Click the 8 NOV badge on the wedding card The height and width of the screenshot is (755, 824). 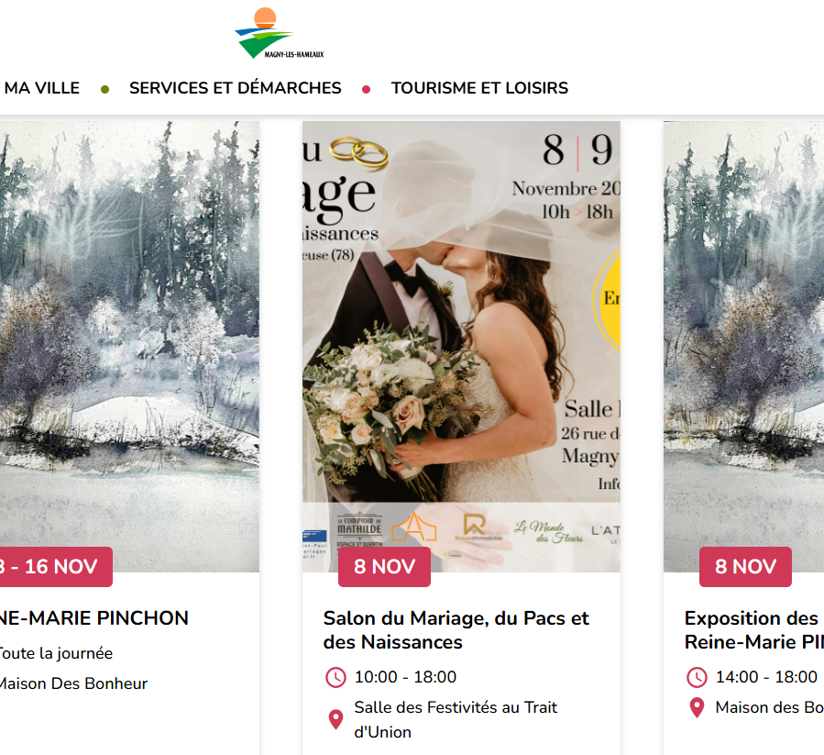pyautogui.click(x=384, y=567)
